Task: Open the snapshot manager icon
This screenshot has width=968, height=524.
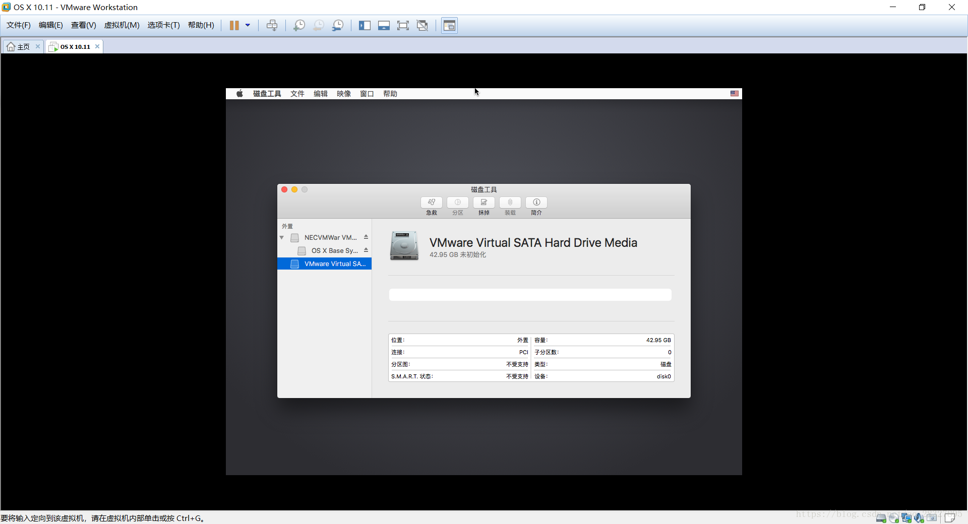Action: [x=338, y=25]
